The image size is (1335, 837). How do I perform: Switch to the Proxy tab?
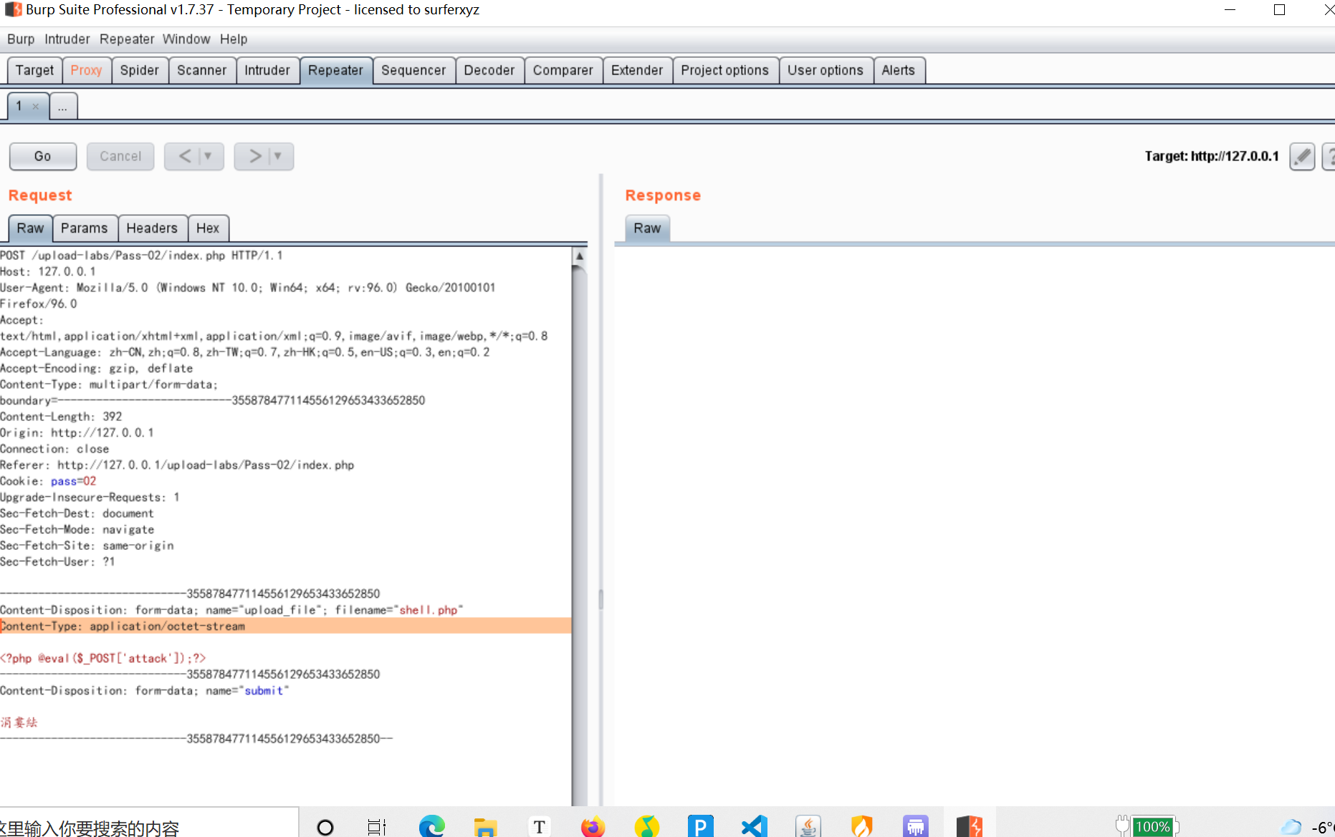point(86,70)
